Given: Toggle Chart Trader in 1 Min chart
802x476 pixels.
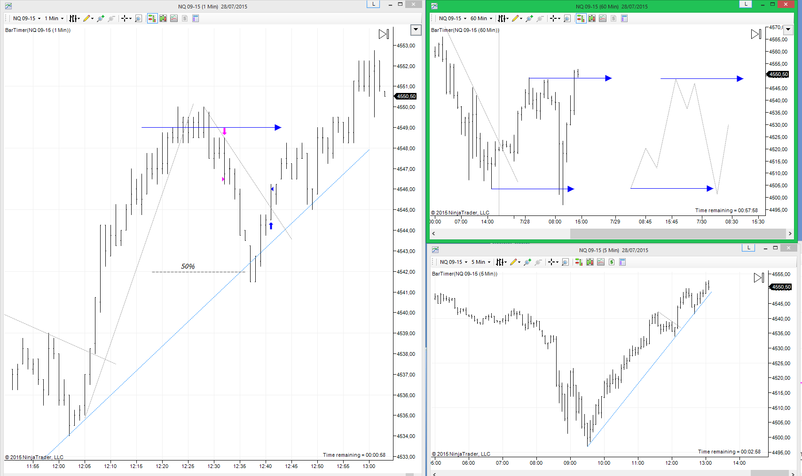Looking at the screenshot, I should 152,18.
